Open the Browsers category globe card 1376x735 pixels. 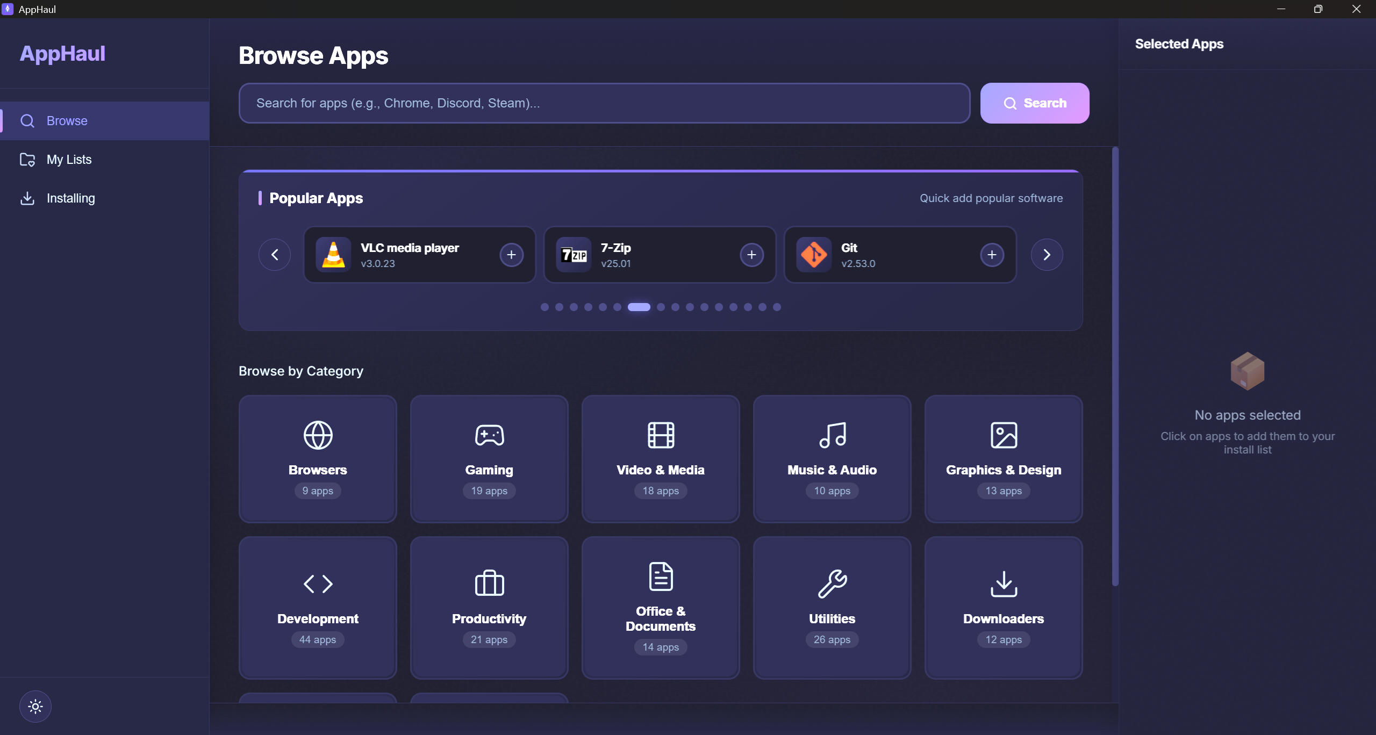click(x=318, y=458)
